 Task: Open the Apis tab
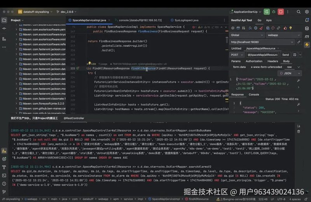click(x=269, y=20)
